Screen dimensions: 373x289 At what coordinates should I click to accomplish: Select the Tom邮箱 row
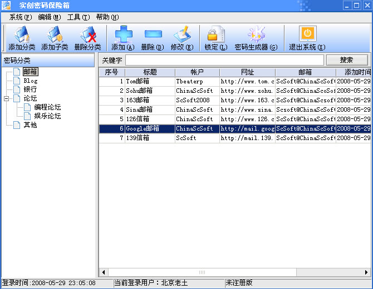pos(235,82)
